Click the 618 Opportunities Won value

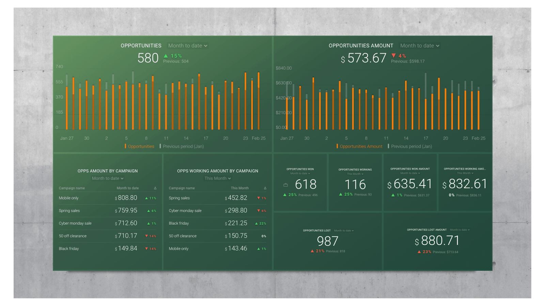(x=306, y=184)
